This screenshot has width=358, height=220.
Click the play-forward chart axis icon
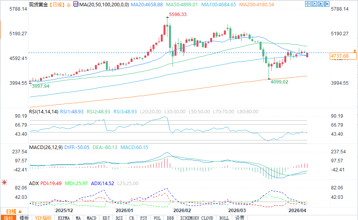(x=320, y=4)
